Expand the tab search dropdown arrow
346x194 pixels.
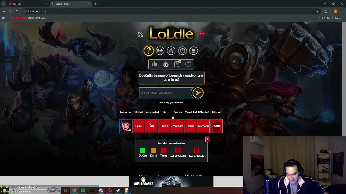click(4, 4)
